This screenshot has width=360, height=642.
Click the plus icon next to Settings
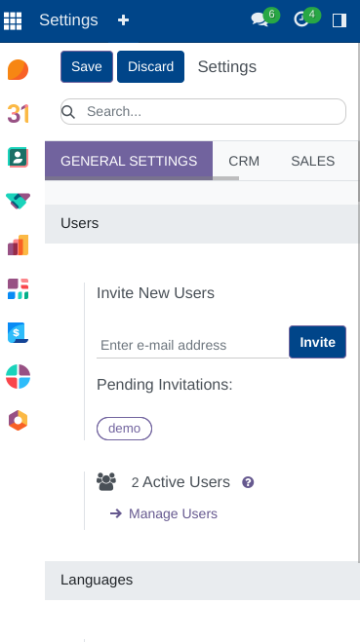tap(124, 20)
